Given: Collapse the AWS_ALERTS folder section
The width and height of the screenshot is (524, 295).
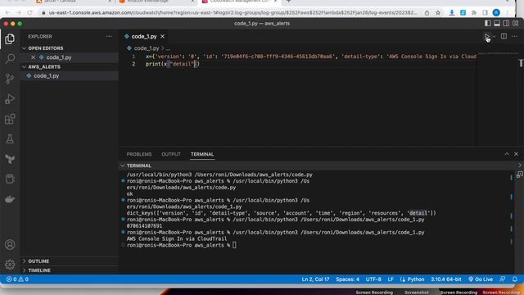Looking at the screenshot, I should [44, 67].
